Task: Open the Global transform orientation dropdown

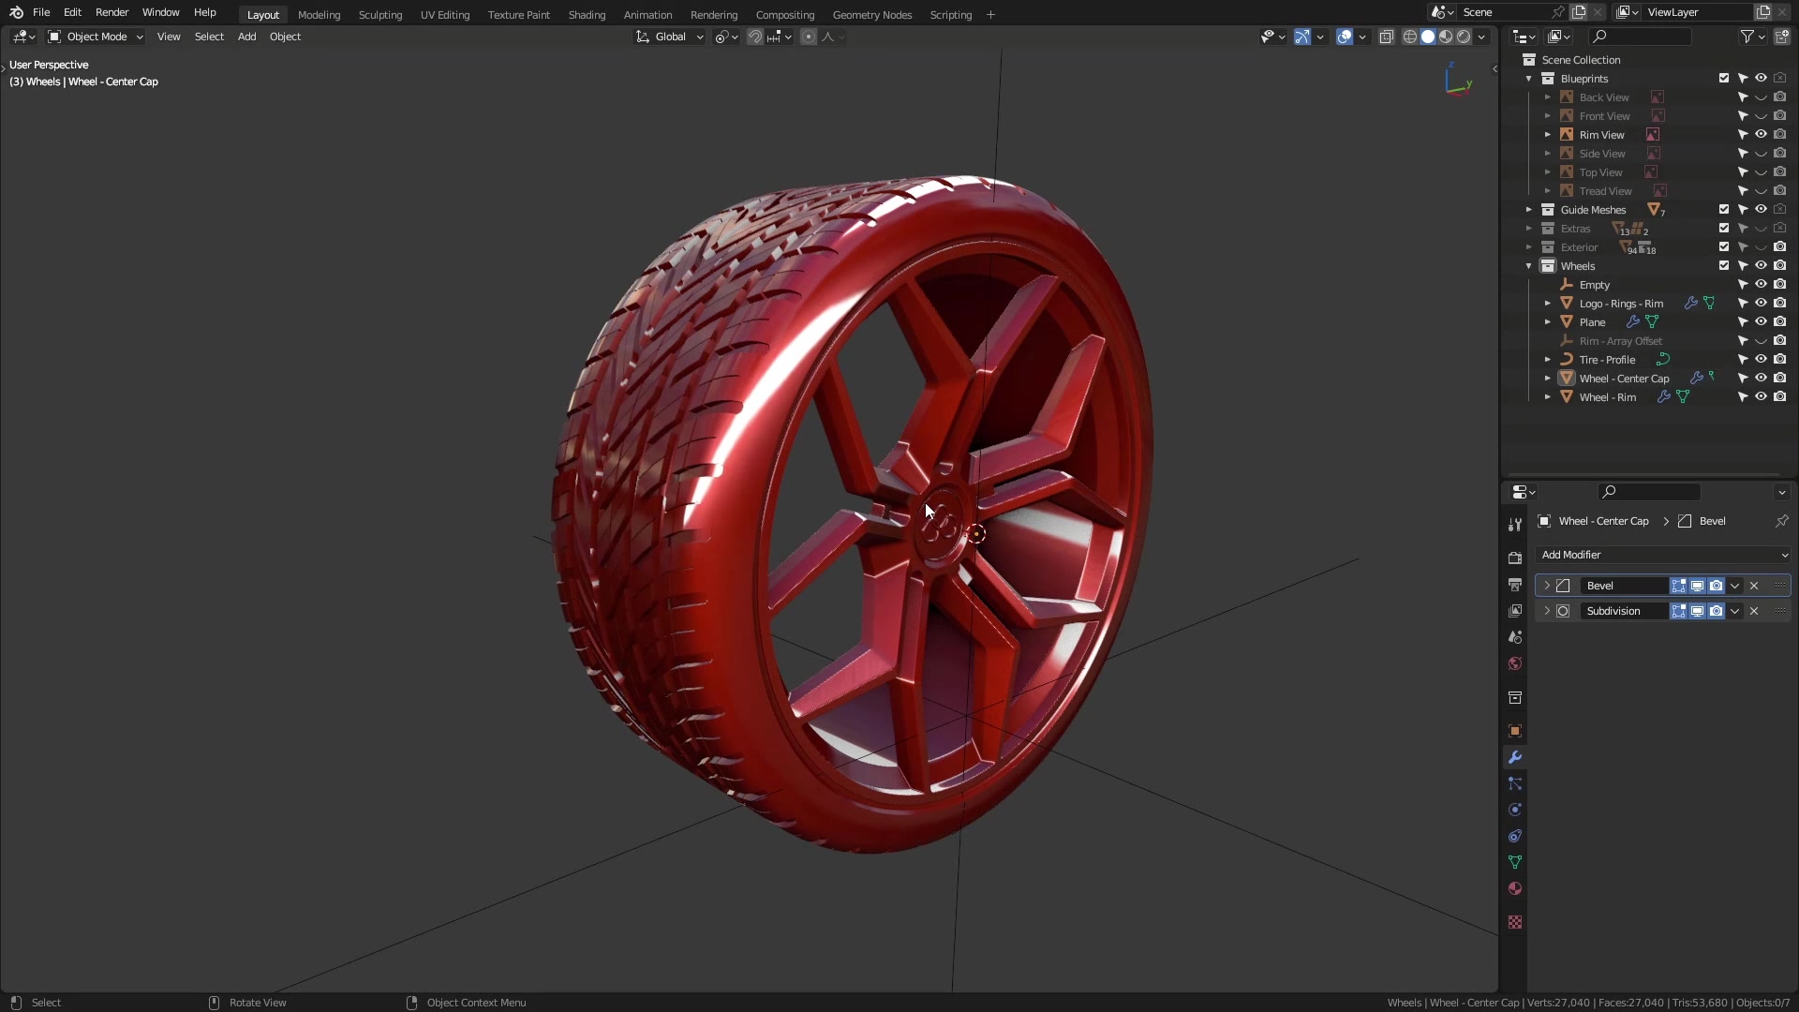Action: [x=670, y=37]
